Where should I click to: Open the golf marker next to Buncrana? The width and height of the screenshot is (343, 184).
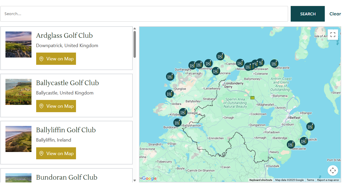coord(216,71)
